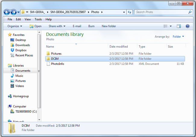196x137 pixels.
Task: Open Desktop in Favorites
Action: click(x=18, y=40)
